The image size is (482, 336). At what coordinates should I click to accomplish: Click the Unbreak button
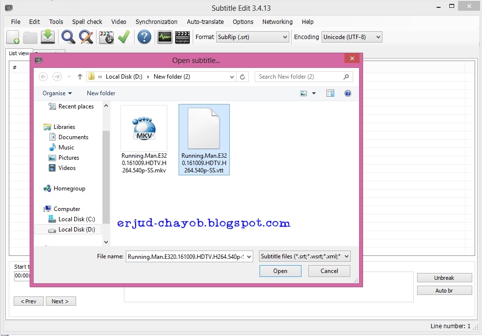[444, 278]
